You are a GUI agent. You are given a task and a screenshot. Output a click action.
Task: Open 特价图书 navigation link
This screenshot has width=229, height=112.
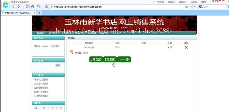53,33
